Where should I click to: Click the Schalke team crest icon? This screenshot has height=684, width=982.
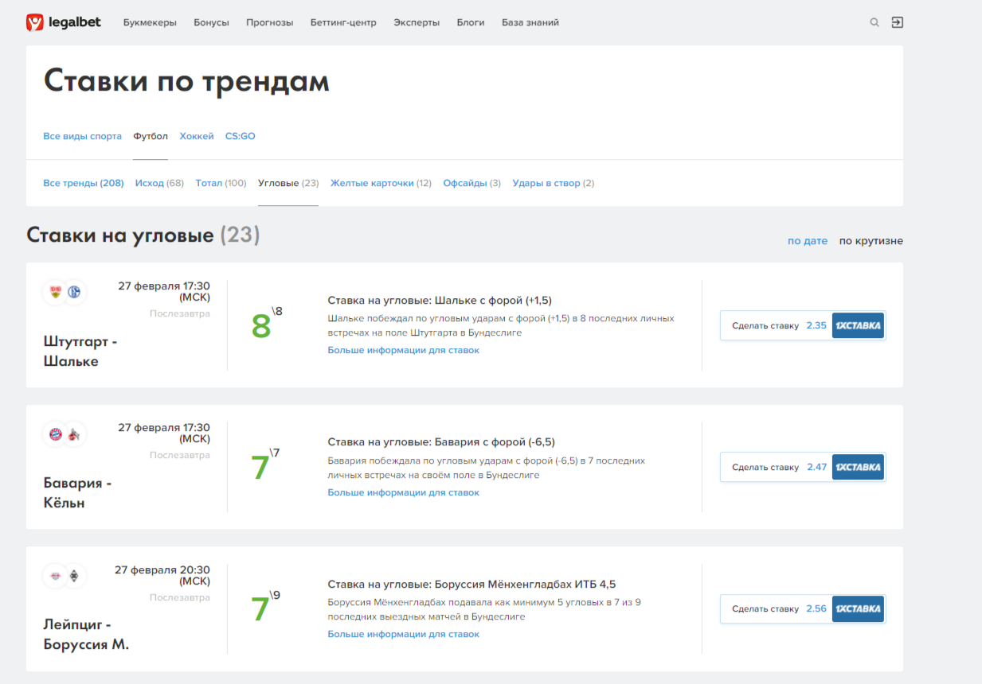(x=75, y=292)
